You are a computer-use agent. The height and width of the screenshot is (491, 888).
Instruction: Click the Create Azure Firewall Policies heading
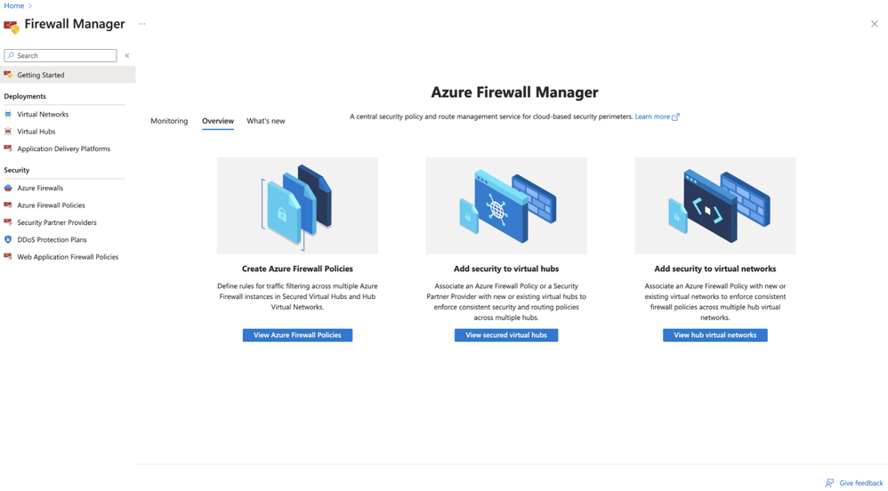pyautogui.click(x=297, y=269)
